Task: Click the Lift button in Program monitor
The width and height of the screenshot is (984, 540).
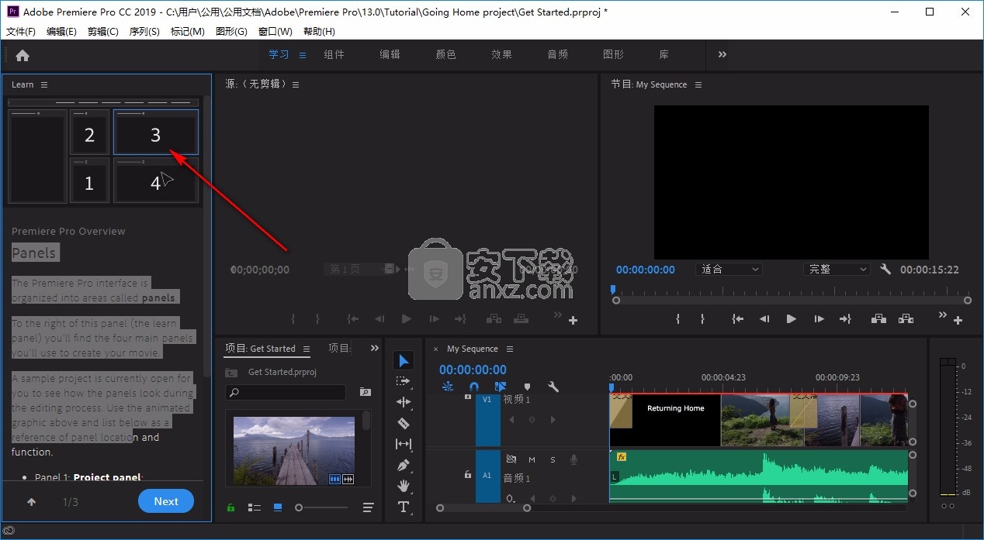Action: click(x=878, y=319)
